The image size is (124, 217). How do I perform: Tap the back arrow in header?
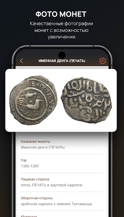coord(21,61)
